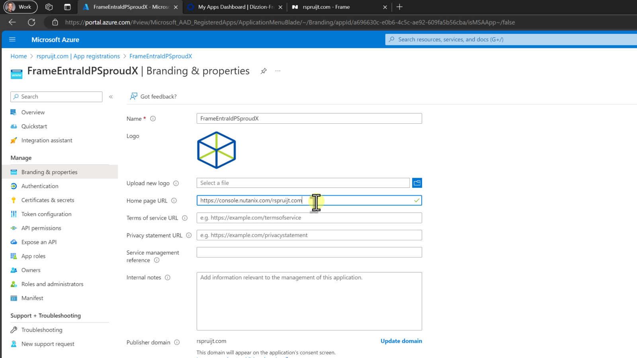This screenshot has width=637, height=358.
Task: Click Got feedback button
Action: point(154,97)
